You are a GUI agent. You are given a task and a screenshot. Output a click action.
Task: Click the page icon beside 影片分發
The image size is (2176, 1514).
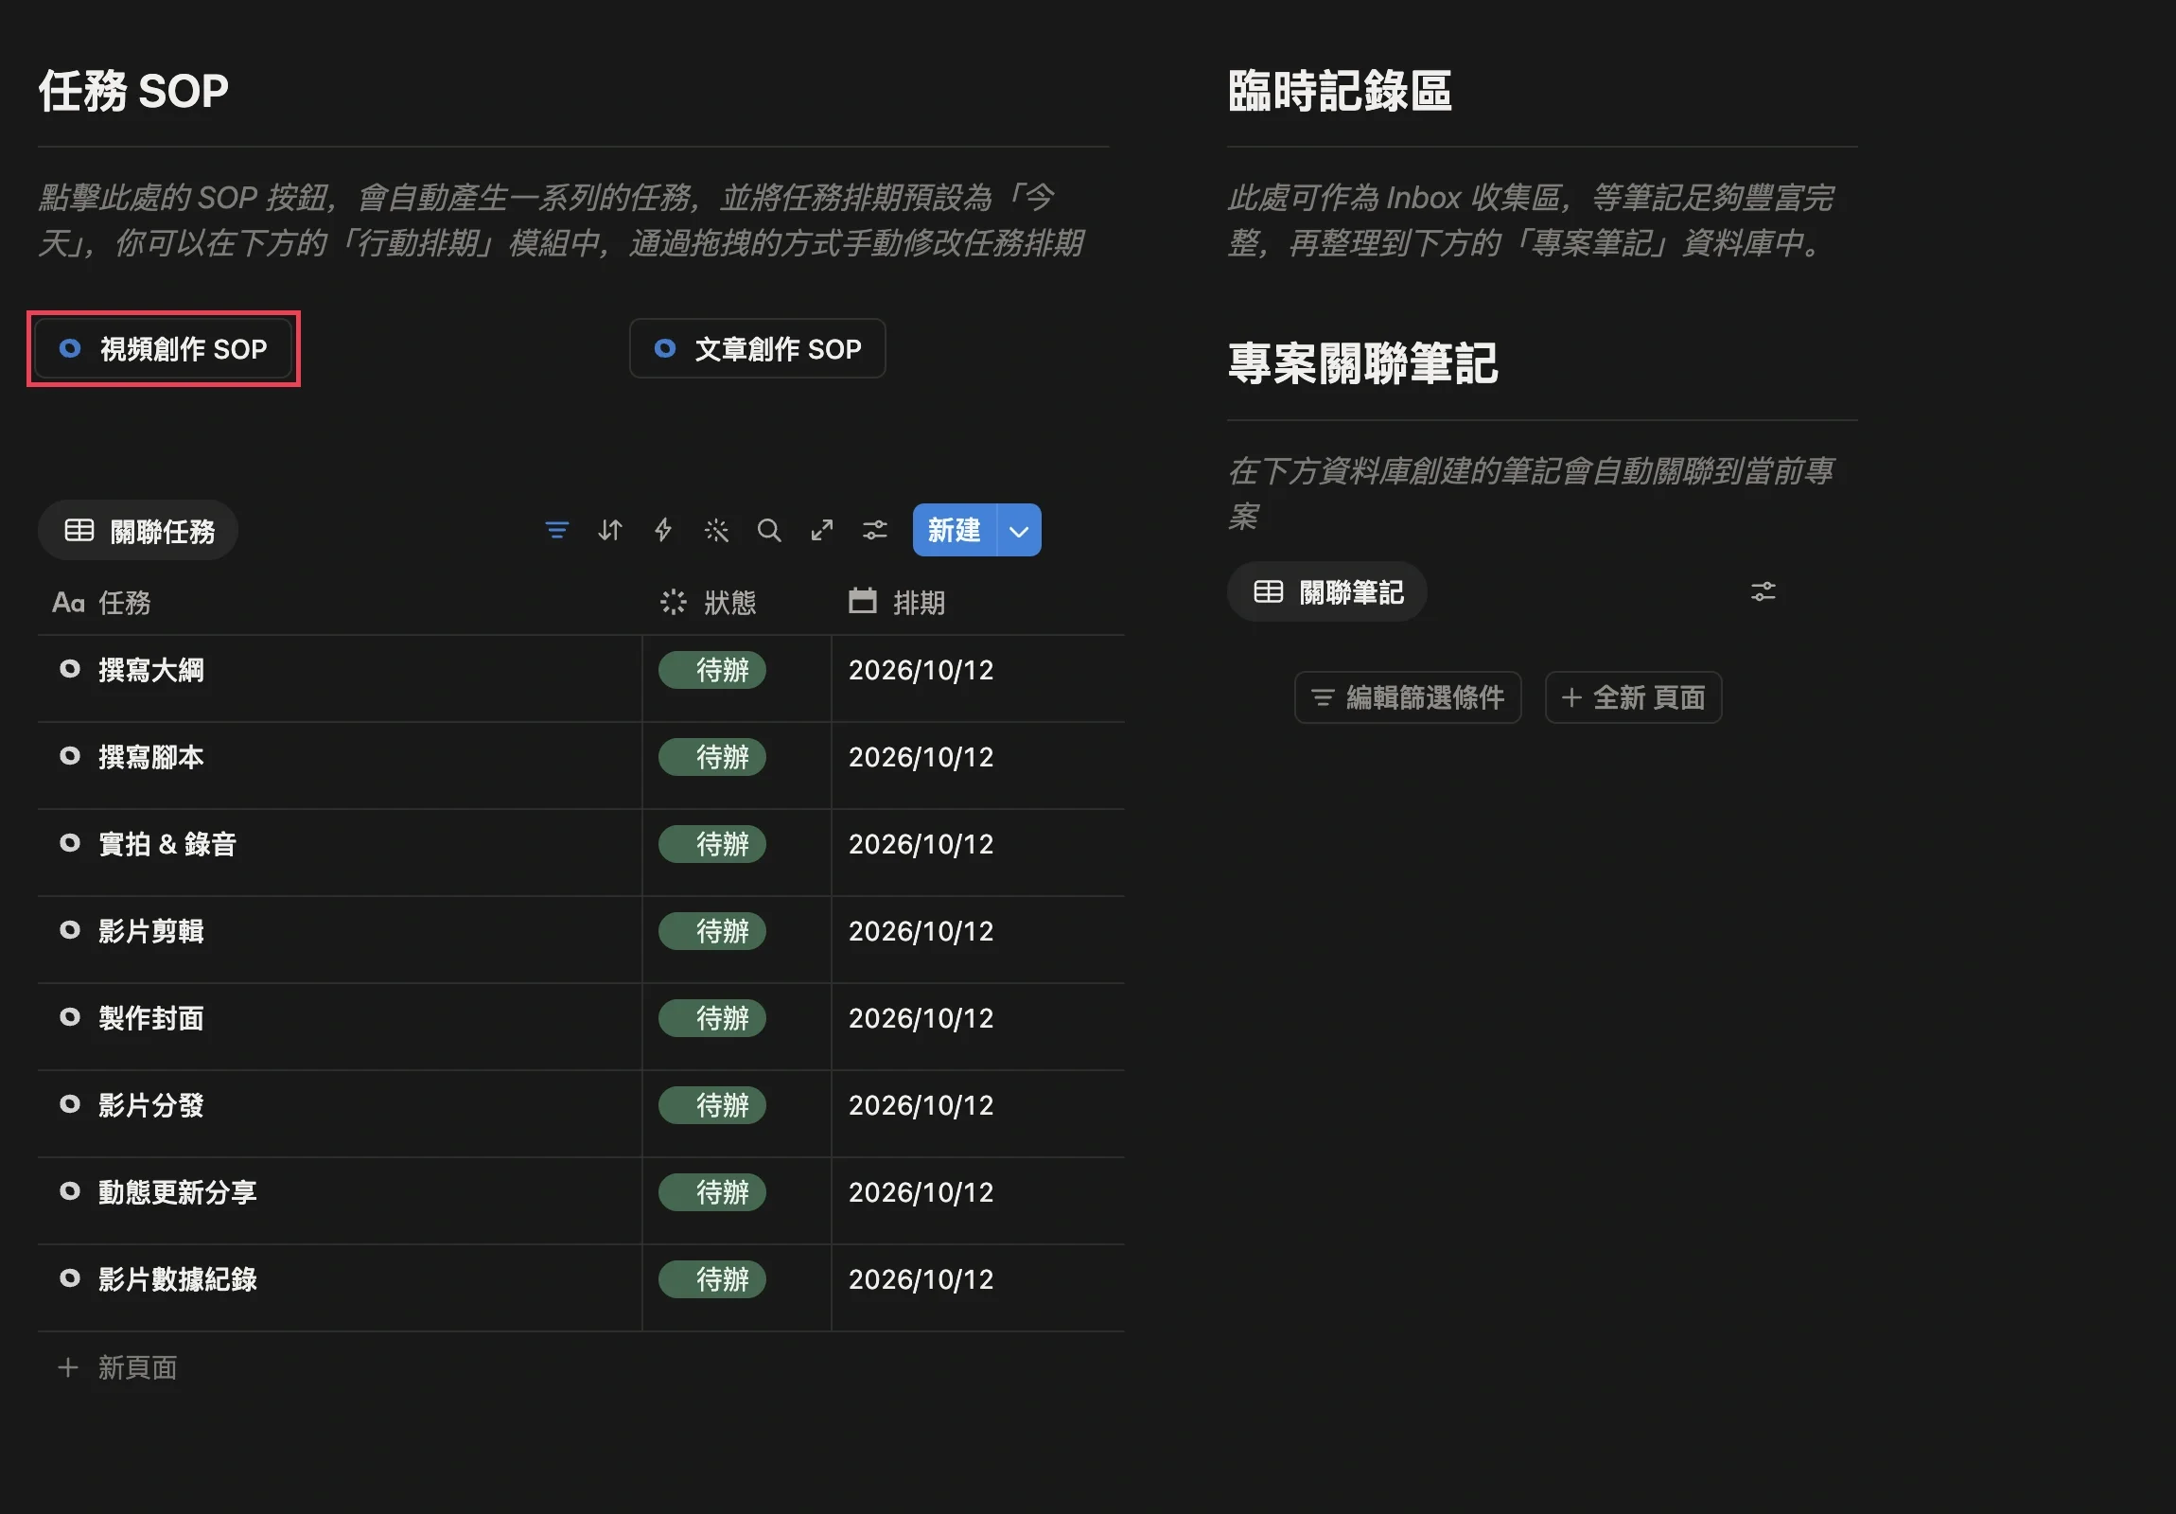[x=69, y=1104]
